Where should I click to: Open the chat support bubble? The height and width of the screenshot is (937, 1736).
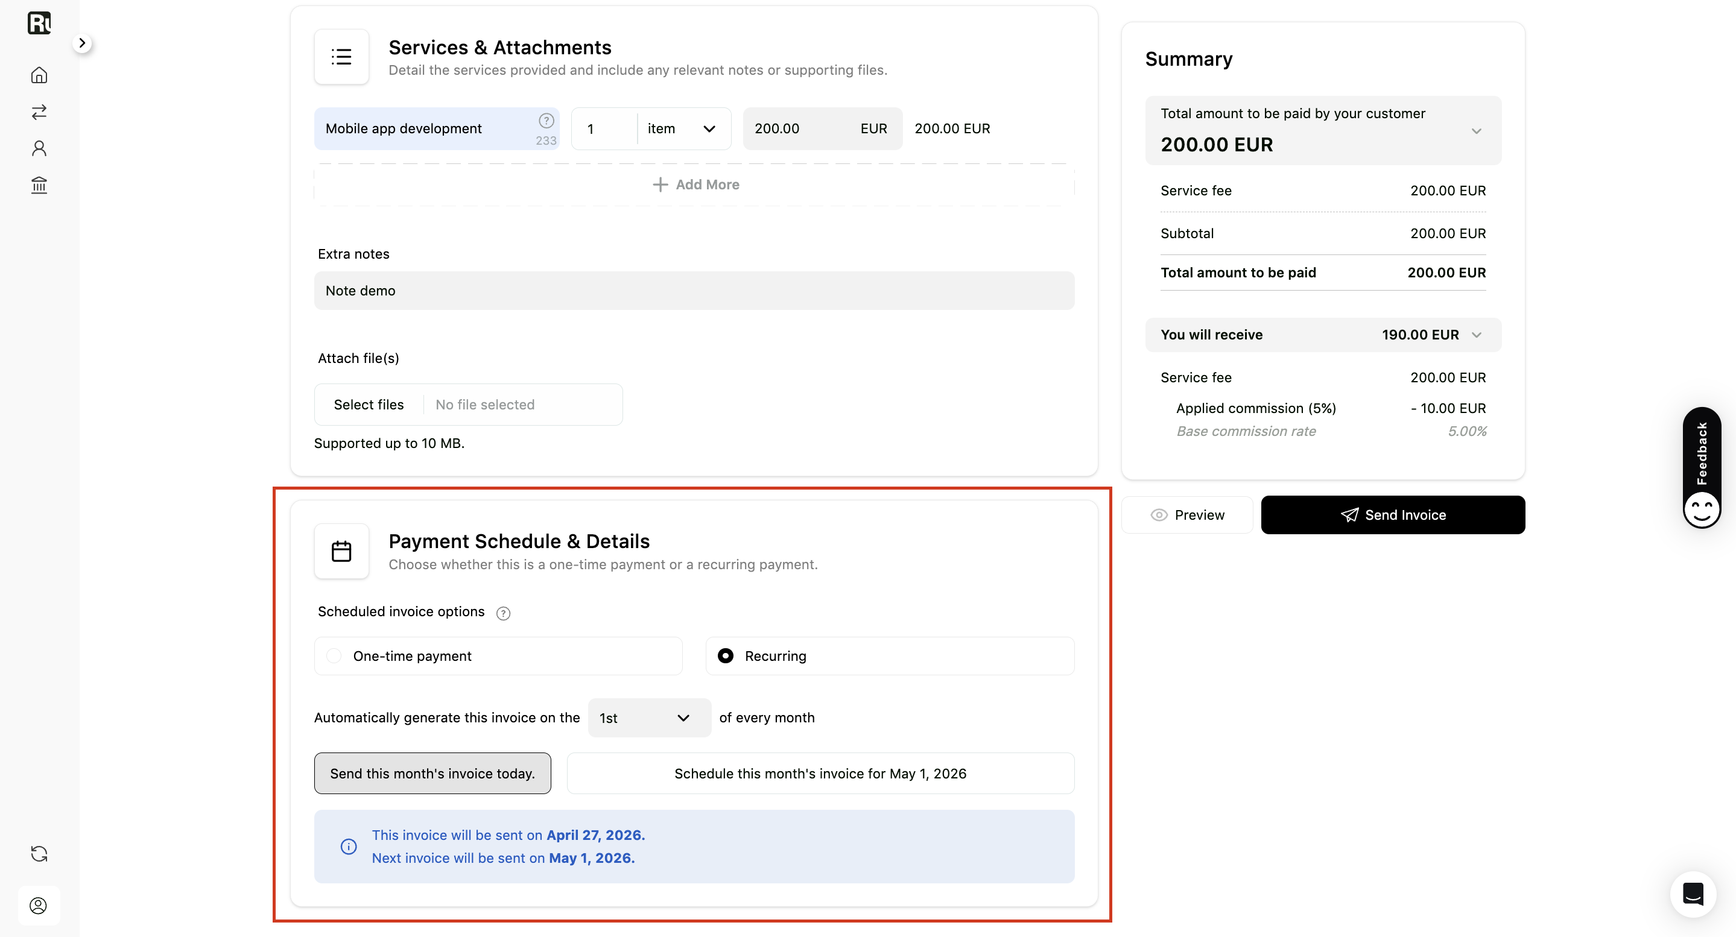coord(1693,894)
